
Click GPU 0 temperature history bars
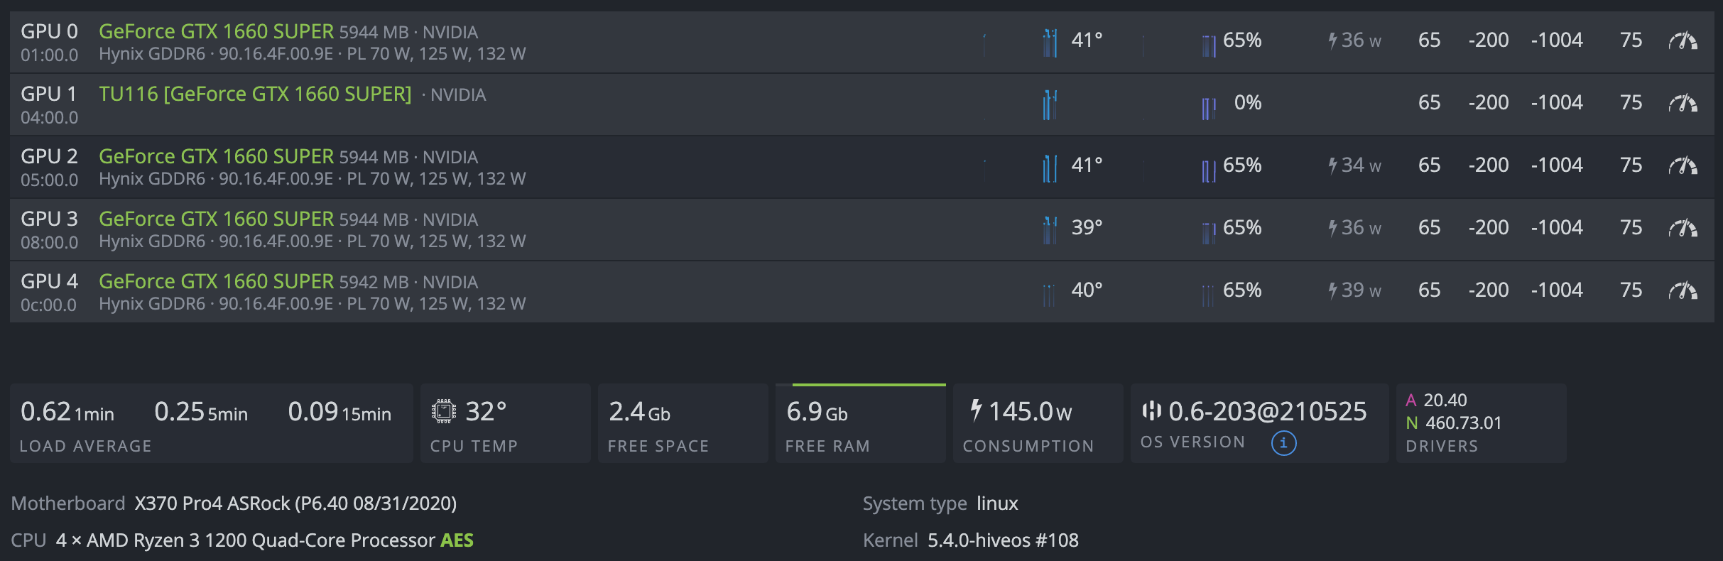coord(1050,43)
